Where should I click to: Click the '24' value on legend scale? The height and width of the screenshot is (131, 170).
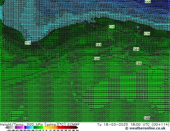[x=58, y=130]
